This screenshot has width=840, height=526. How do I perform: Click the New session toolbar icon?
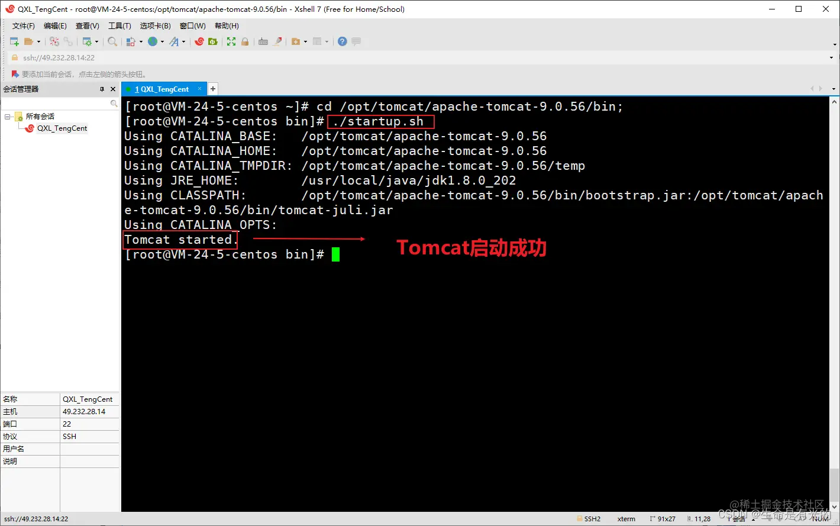coord(14,41)
